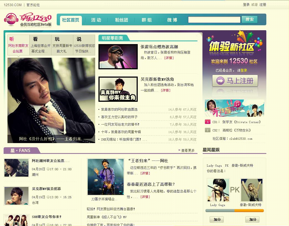
Task: Open 吴克群MV演员招募 event title
Action: click(x=46, y=189)
